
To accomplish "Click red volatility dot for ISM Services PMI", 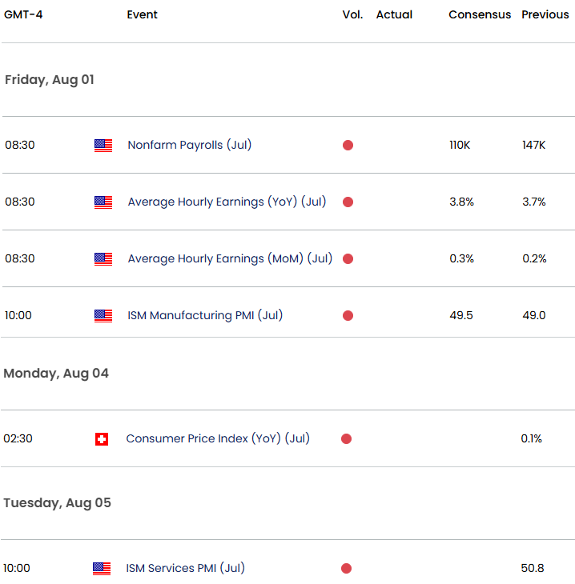I will (346, 569).
